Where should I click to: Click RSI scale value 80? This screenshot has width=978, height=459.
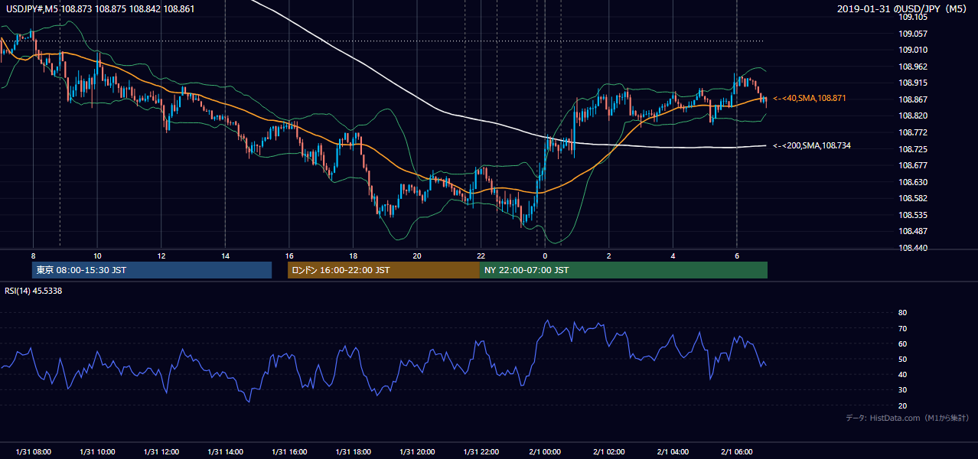902,313
